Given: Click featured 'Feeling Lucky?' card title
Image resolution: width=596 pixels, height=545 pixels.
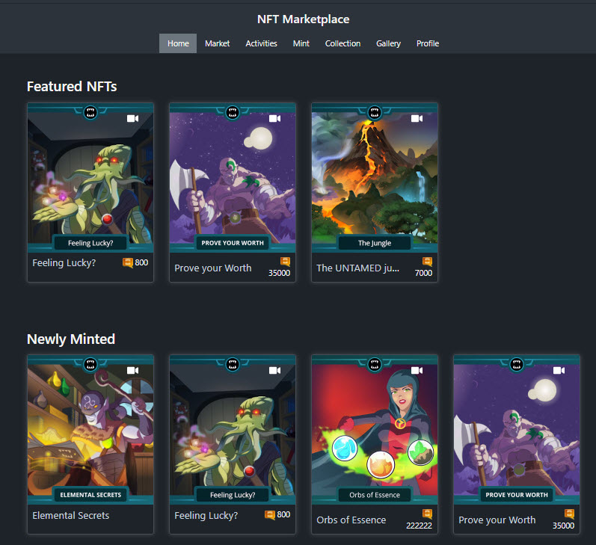Looking at the screenshot, I should (64, 263).
